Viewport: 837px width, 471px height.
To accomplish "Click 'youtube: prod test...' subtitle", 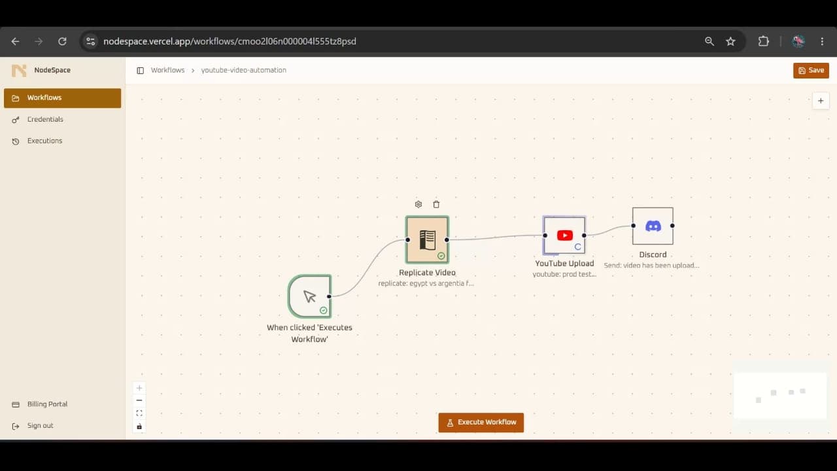I will tap(564, 275).
